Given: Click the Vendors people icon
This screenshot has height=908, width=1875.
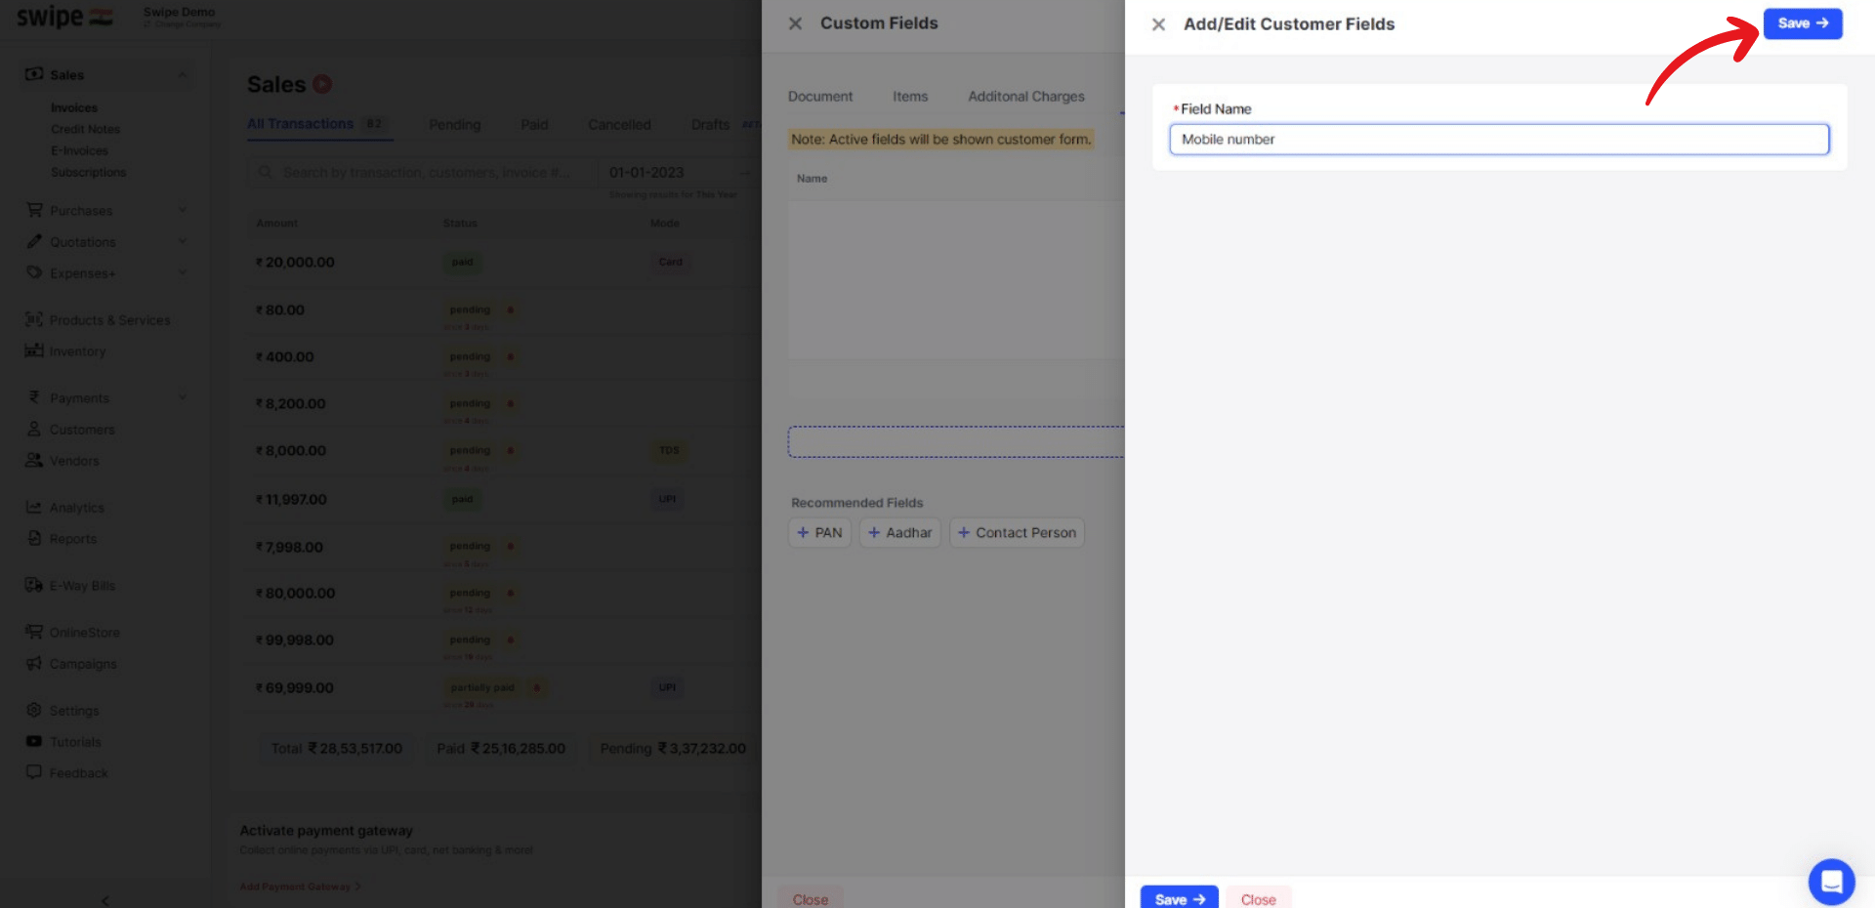Looking at the screenshot, I should click(34, 460).
